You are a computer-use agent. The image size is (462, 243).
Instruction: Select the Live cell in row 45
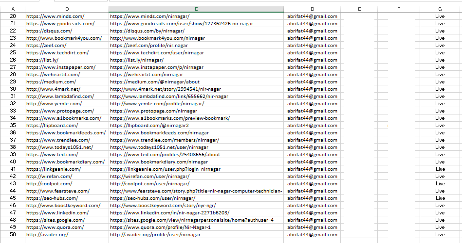point(440,198)
